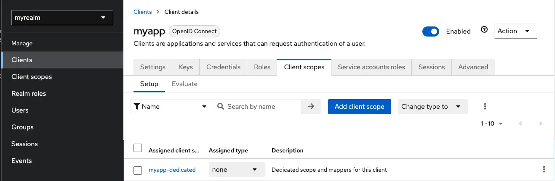Viewport: 555px width, 181px height.
Task: Click the OpenID Connect badge
Action: 195,31
